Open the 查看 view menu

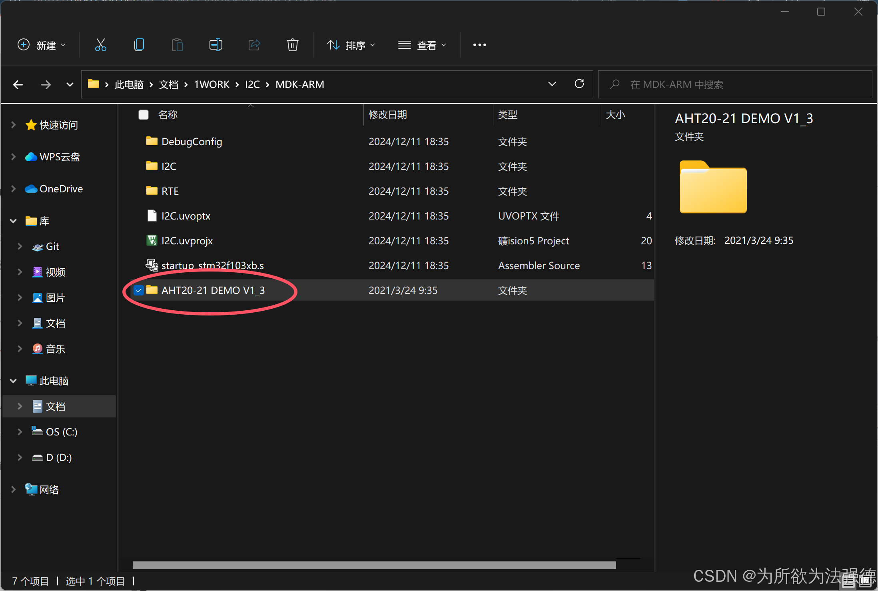(422, 45)
